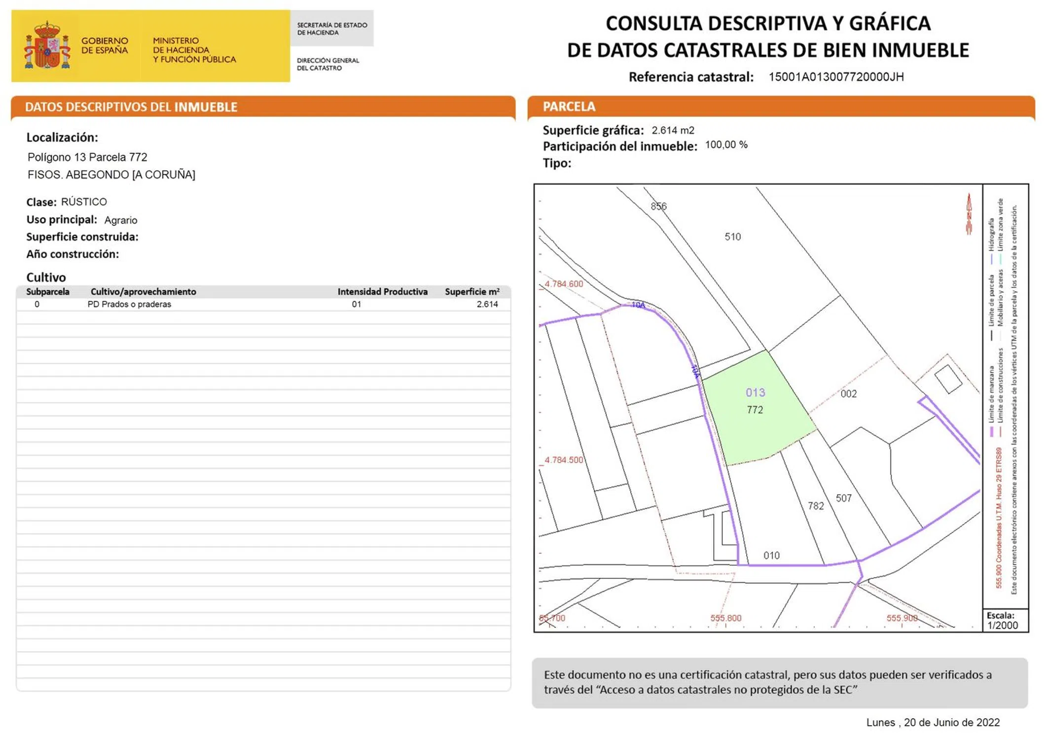This screenshot has height=739, width=1048.
Task: Click the Cultivo/aprovechamiento column header
Action: pyautogui.click(x=143, y=292)
